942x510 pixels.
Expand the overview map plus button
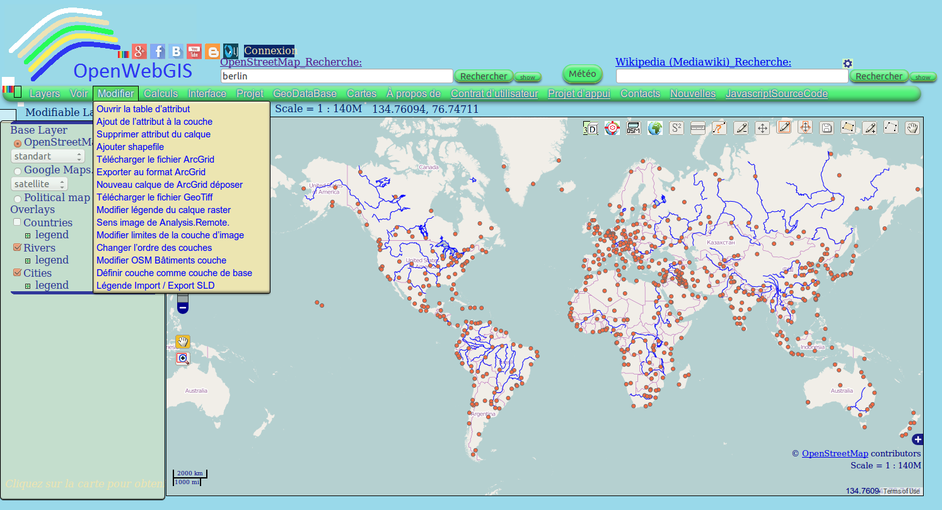click(x=918, y=439)
